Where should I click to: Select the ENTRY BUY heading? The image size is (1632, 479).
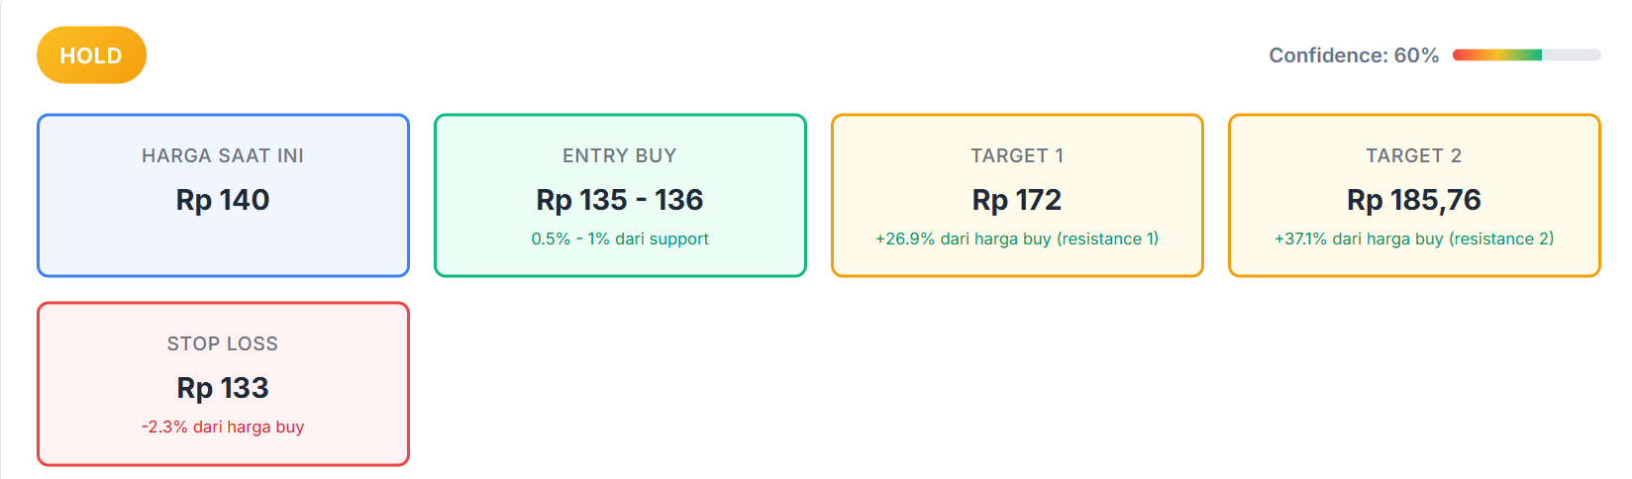(620, 155)
